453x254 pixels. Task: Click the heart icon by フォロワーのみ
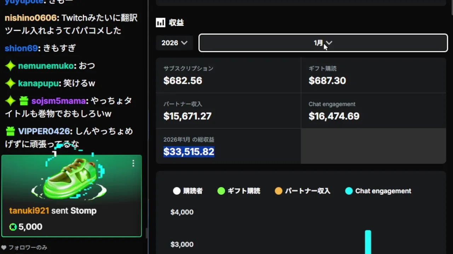tap(4, 248)
